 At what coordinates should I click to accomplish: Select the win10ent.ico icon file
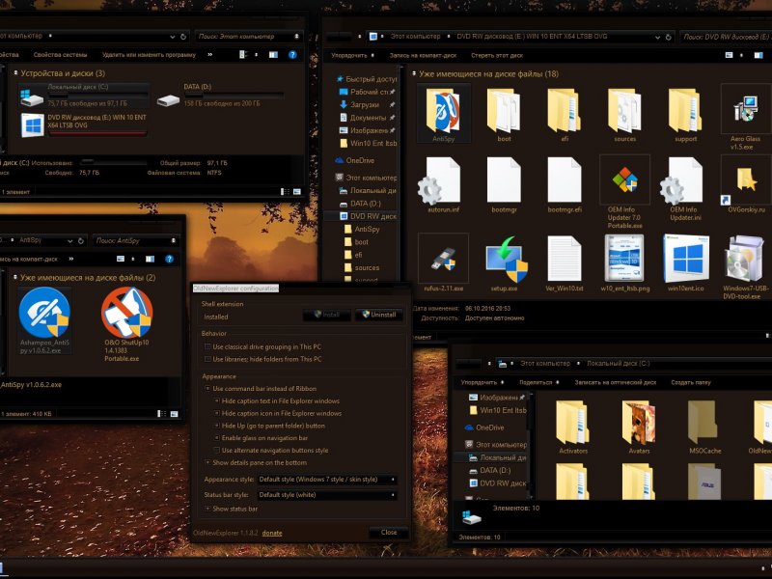(x=685, y=263)
